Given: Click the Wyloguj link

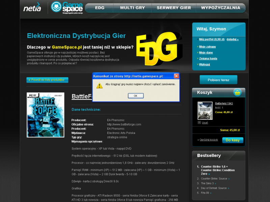Looking at the screenshot, I should pyautogui.click(x=205, y=64).
